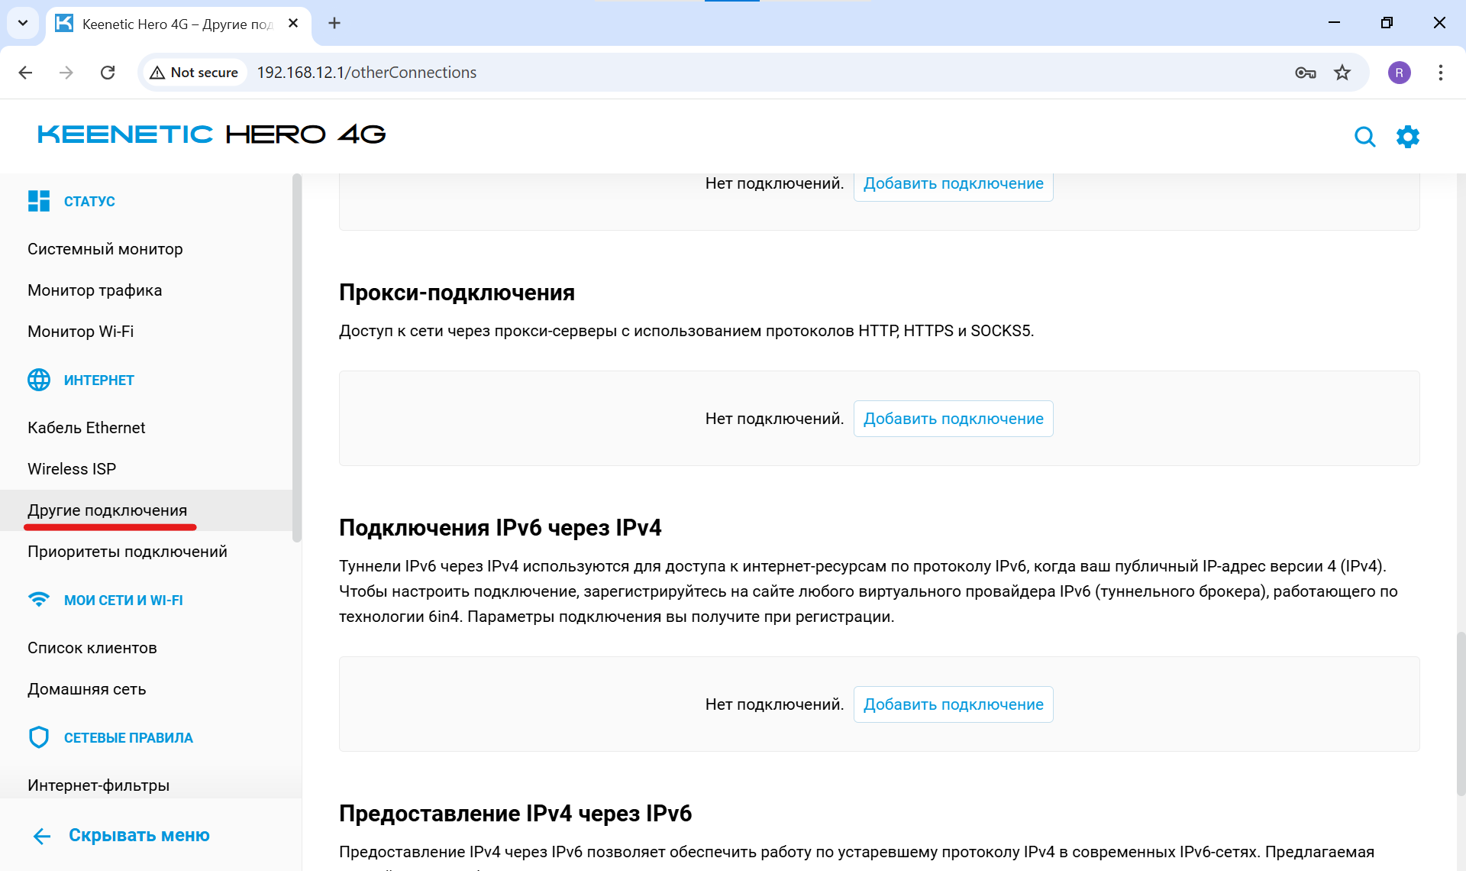The image size is (1466, 871).
Task: Click the ИНТЕРНЕТ globe icon
Action: (39, 379)
